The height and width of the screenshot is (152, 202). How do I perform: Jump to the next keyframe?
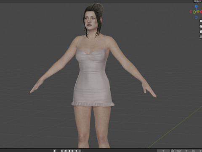coord(76,151)
